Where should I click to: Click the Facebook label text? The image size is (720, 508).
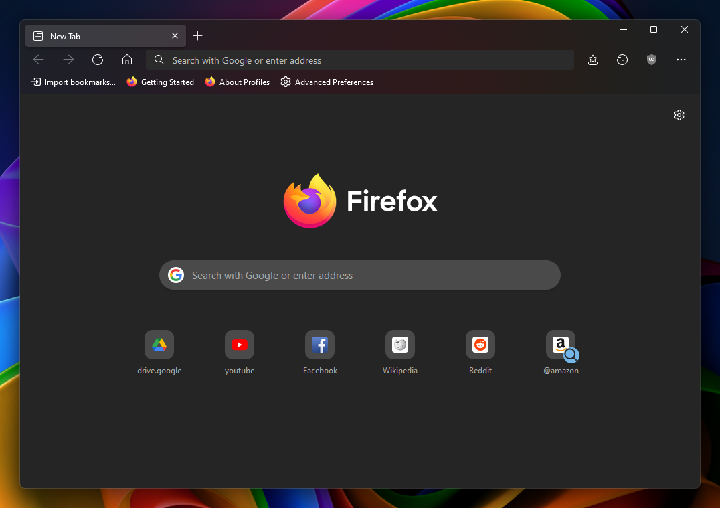tap(320, 371)
